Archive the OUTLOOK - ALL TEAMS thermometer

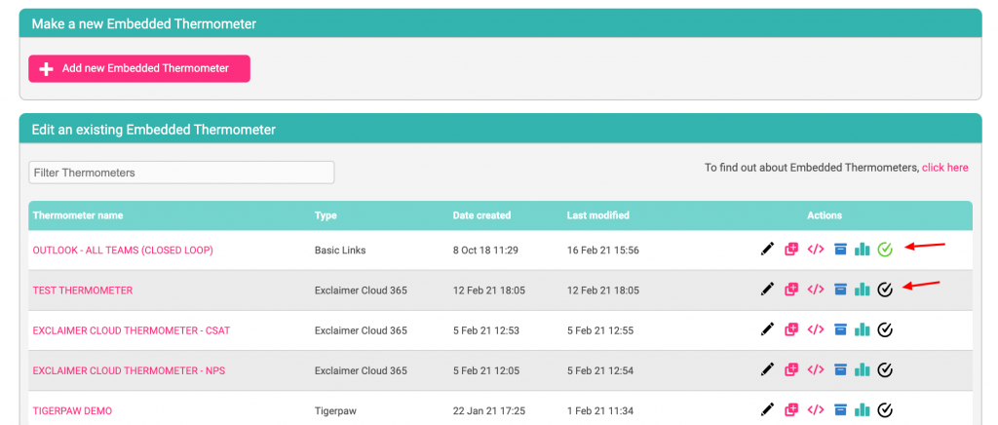(x=840, y=250)
